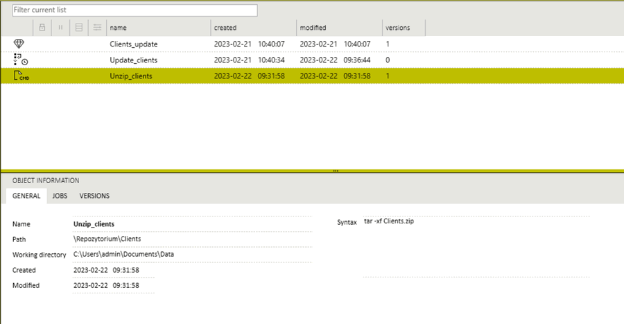Select the GENERAL tab
The height and width of the screenshot is (324, 624).
tap(26, 196)
